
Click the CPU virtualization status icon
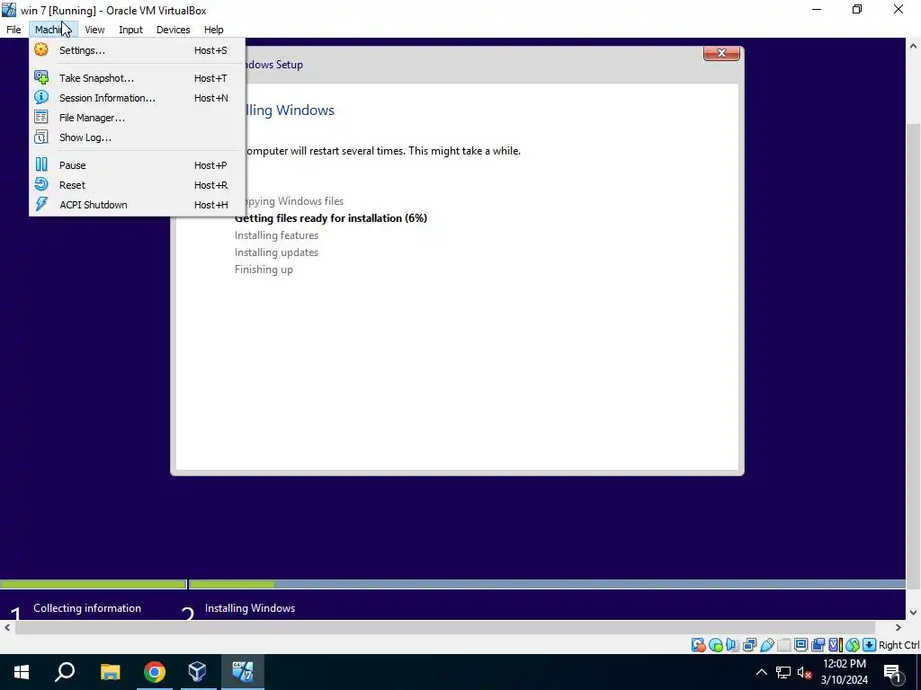[836, 645]
